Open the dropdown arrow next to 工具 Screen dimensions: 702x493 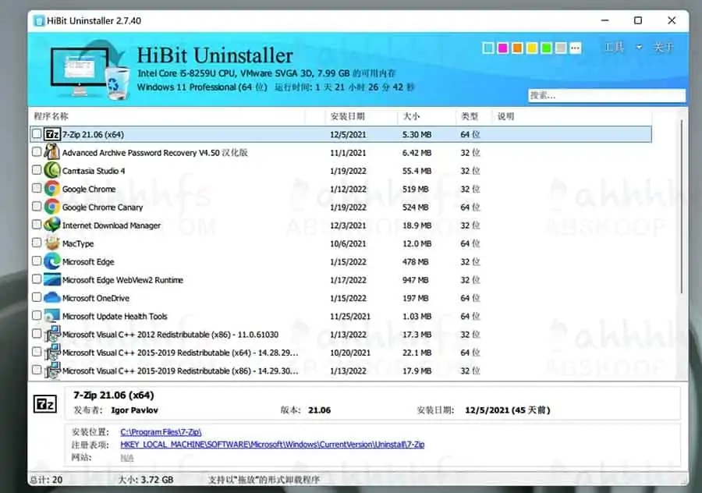pyautogui.click(x=640, y=47)
